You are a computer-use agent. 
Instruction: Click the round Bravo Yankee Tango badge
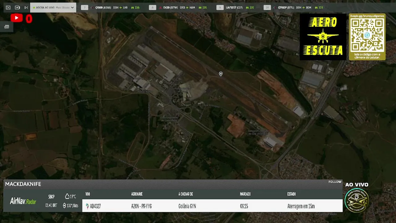[x=357, y=200]
